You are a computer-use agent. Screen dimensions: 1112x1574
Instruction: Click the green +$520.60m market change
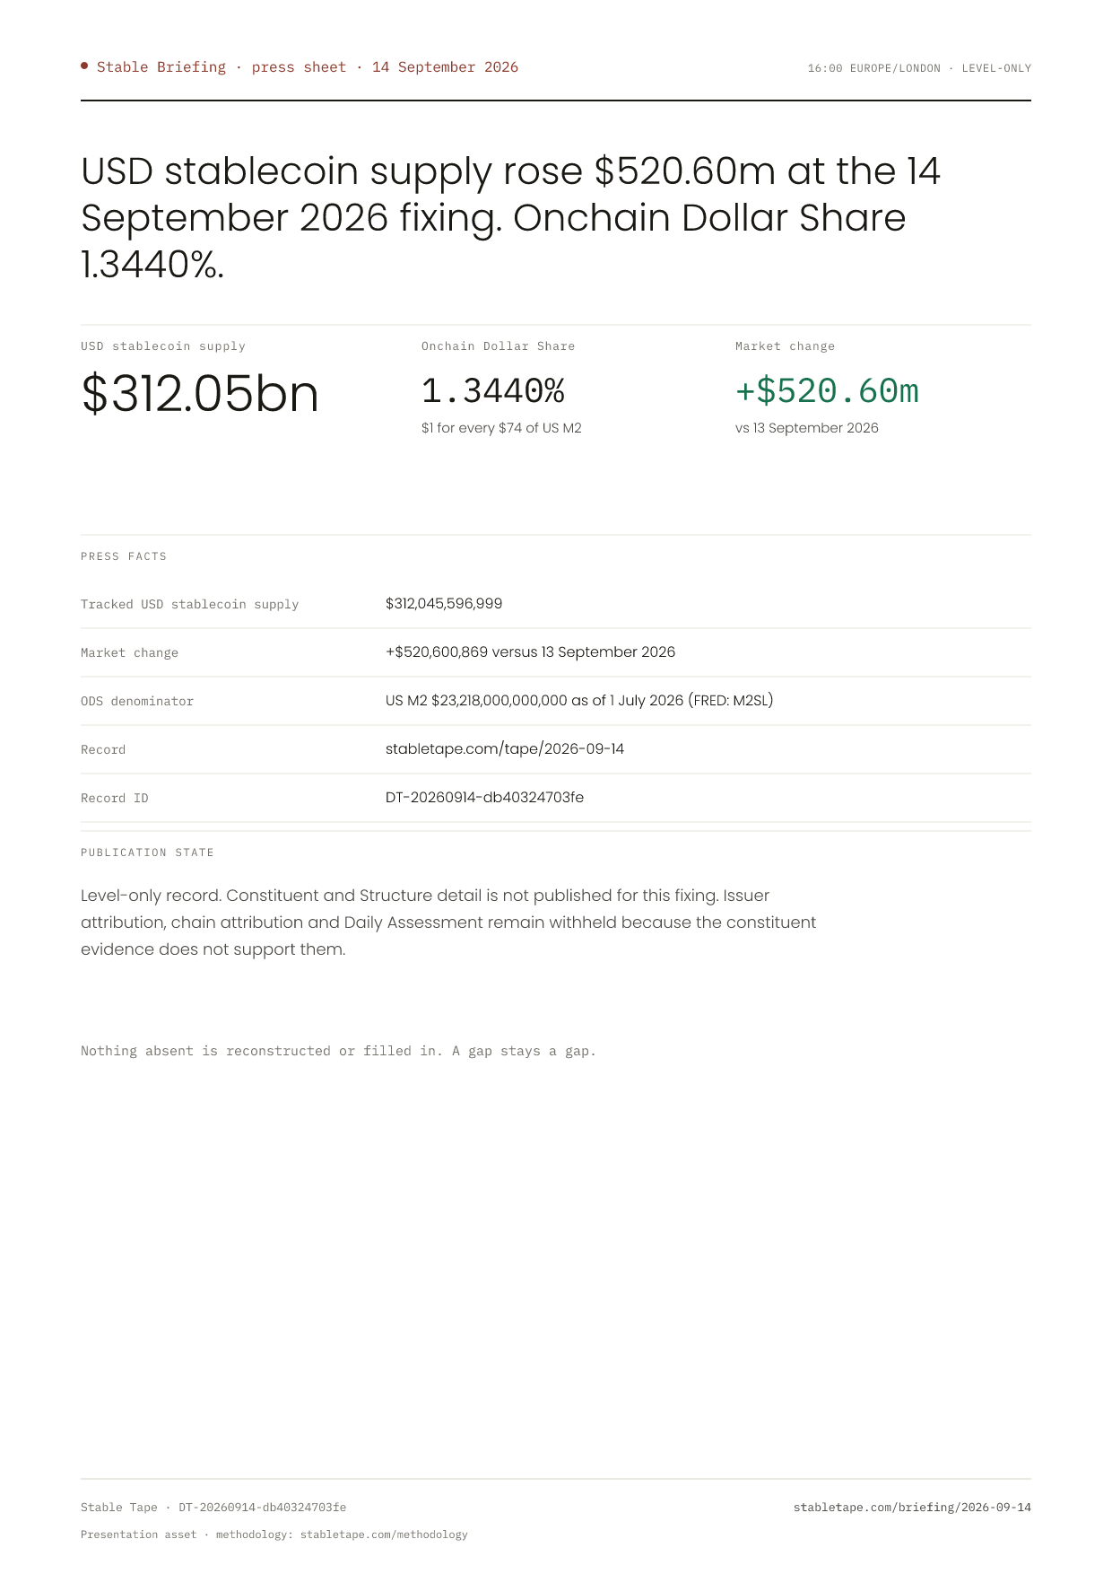coord(827,391)
